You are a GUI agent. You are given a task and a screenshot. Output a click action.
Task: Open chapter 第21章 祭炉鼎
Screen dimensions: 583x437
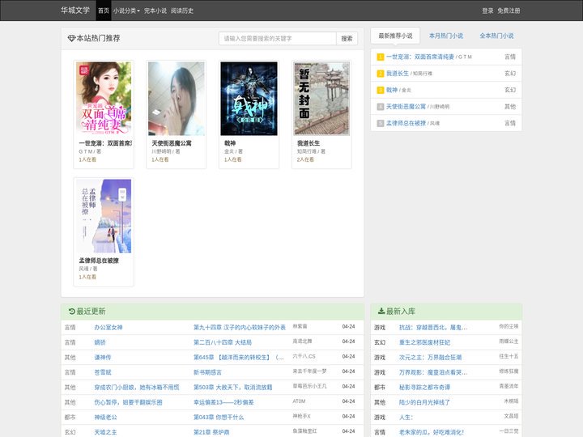pos(211,432)
